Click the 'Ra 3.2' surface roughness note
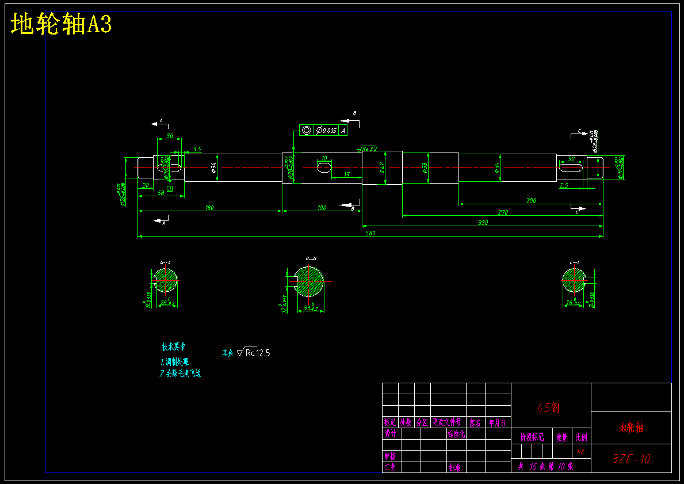Image resolution: width=684 pixels, height=484 pixels. pyautogui.click(x=367, y=149)
